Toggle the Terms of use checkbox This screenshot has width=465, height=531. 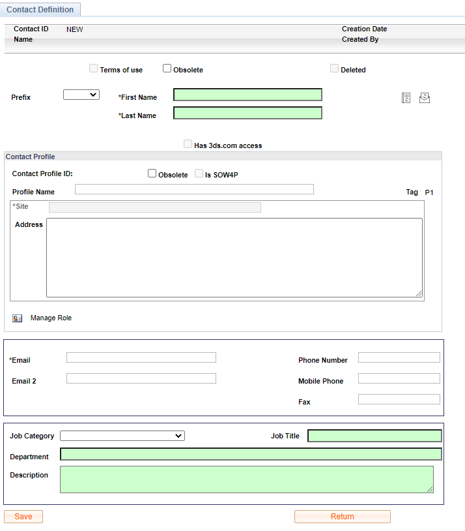93,68
